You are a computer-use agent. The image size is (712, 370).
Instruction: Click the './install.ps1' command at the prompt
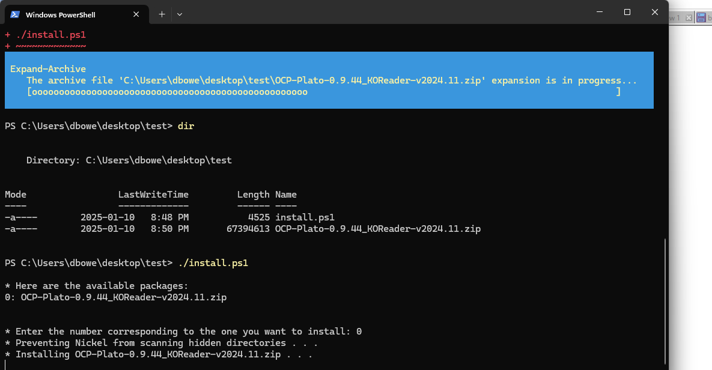[213, 263]
